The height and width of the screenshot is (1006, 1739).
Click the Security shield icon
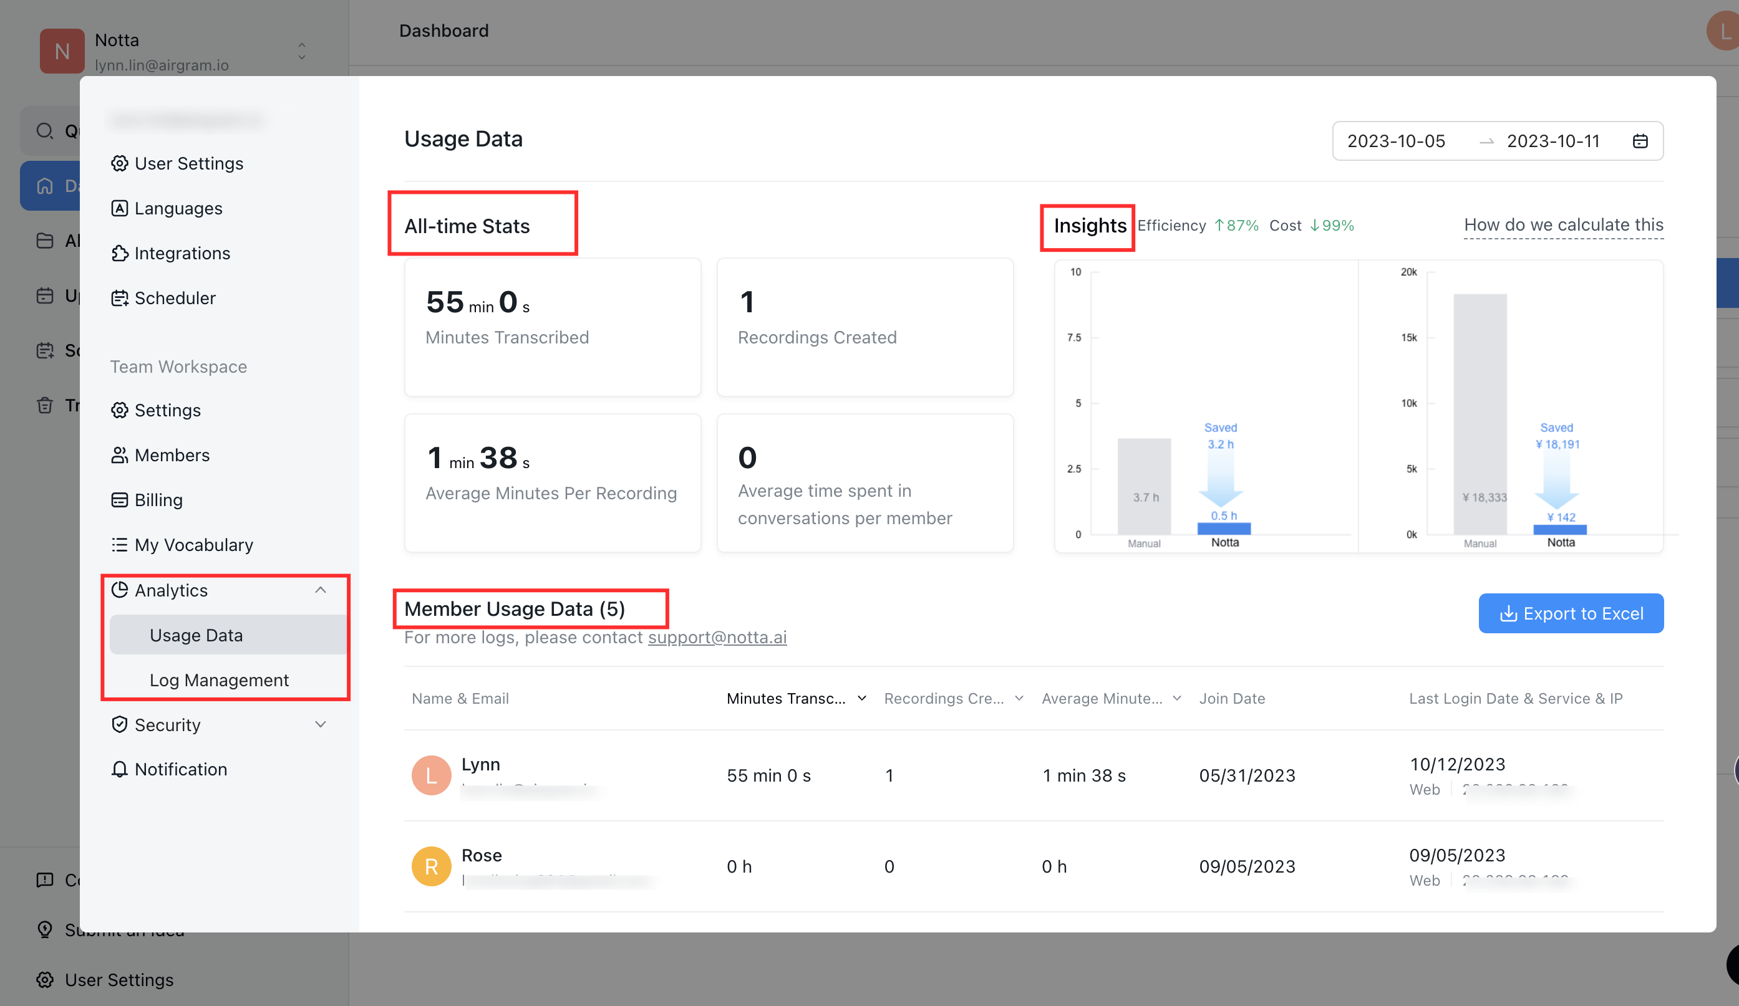pyautogui.click(x=120, y=724)
